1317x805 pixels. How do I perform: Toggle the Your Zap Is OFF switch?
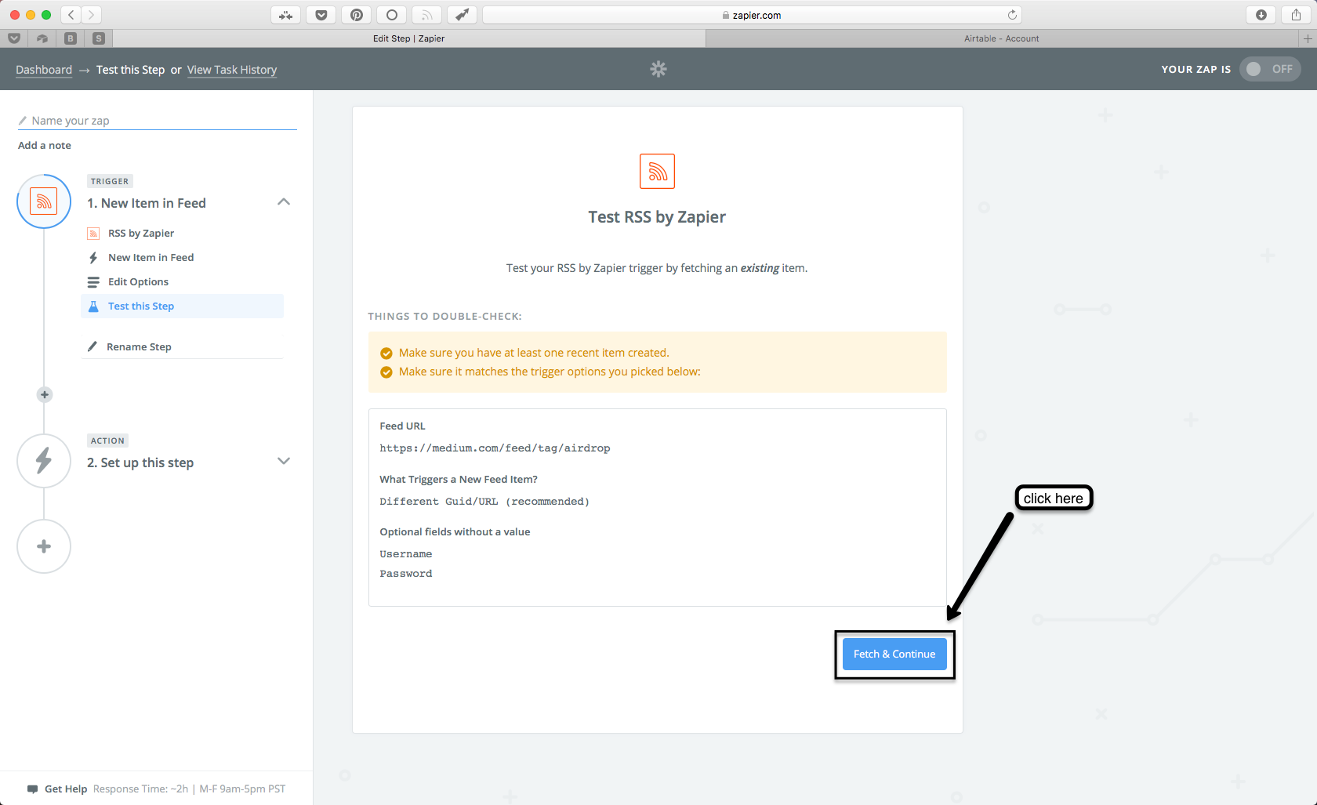click(1270, 69)
